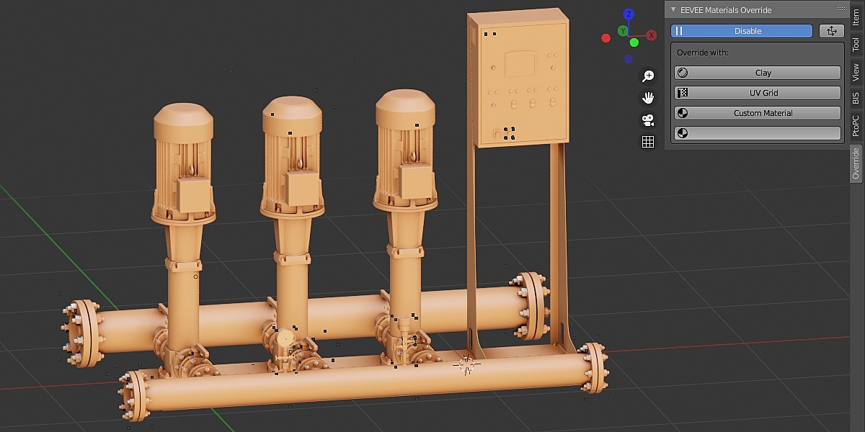Select the Zoom magnifier icon in viewport

[x=647, y=75]
